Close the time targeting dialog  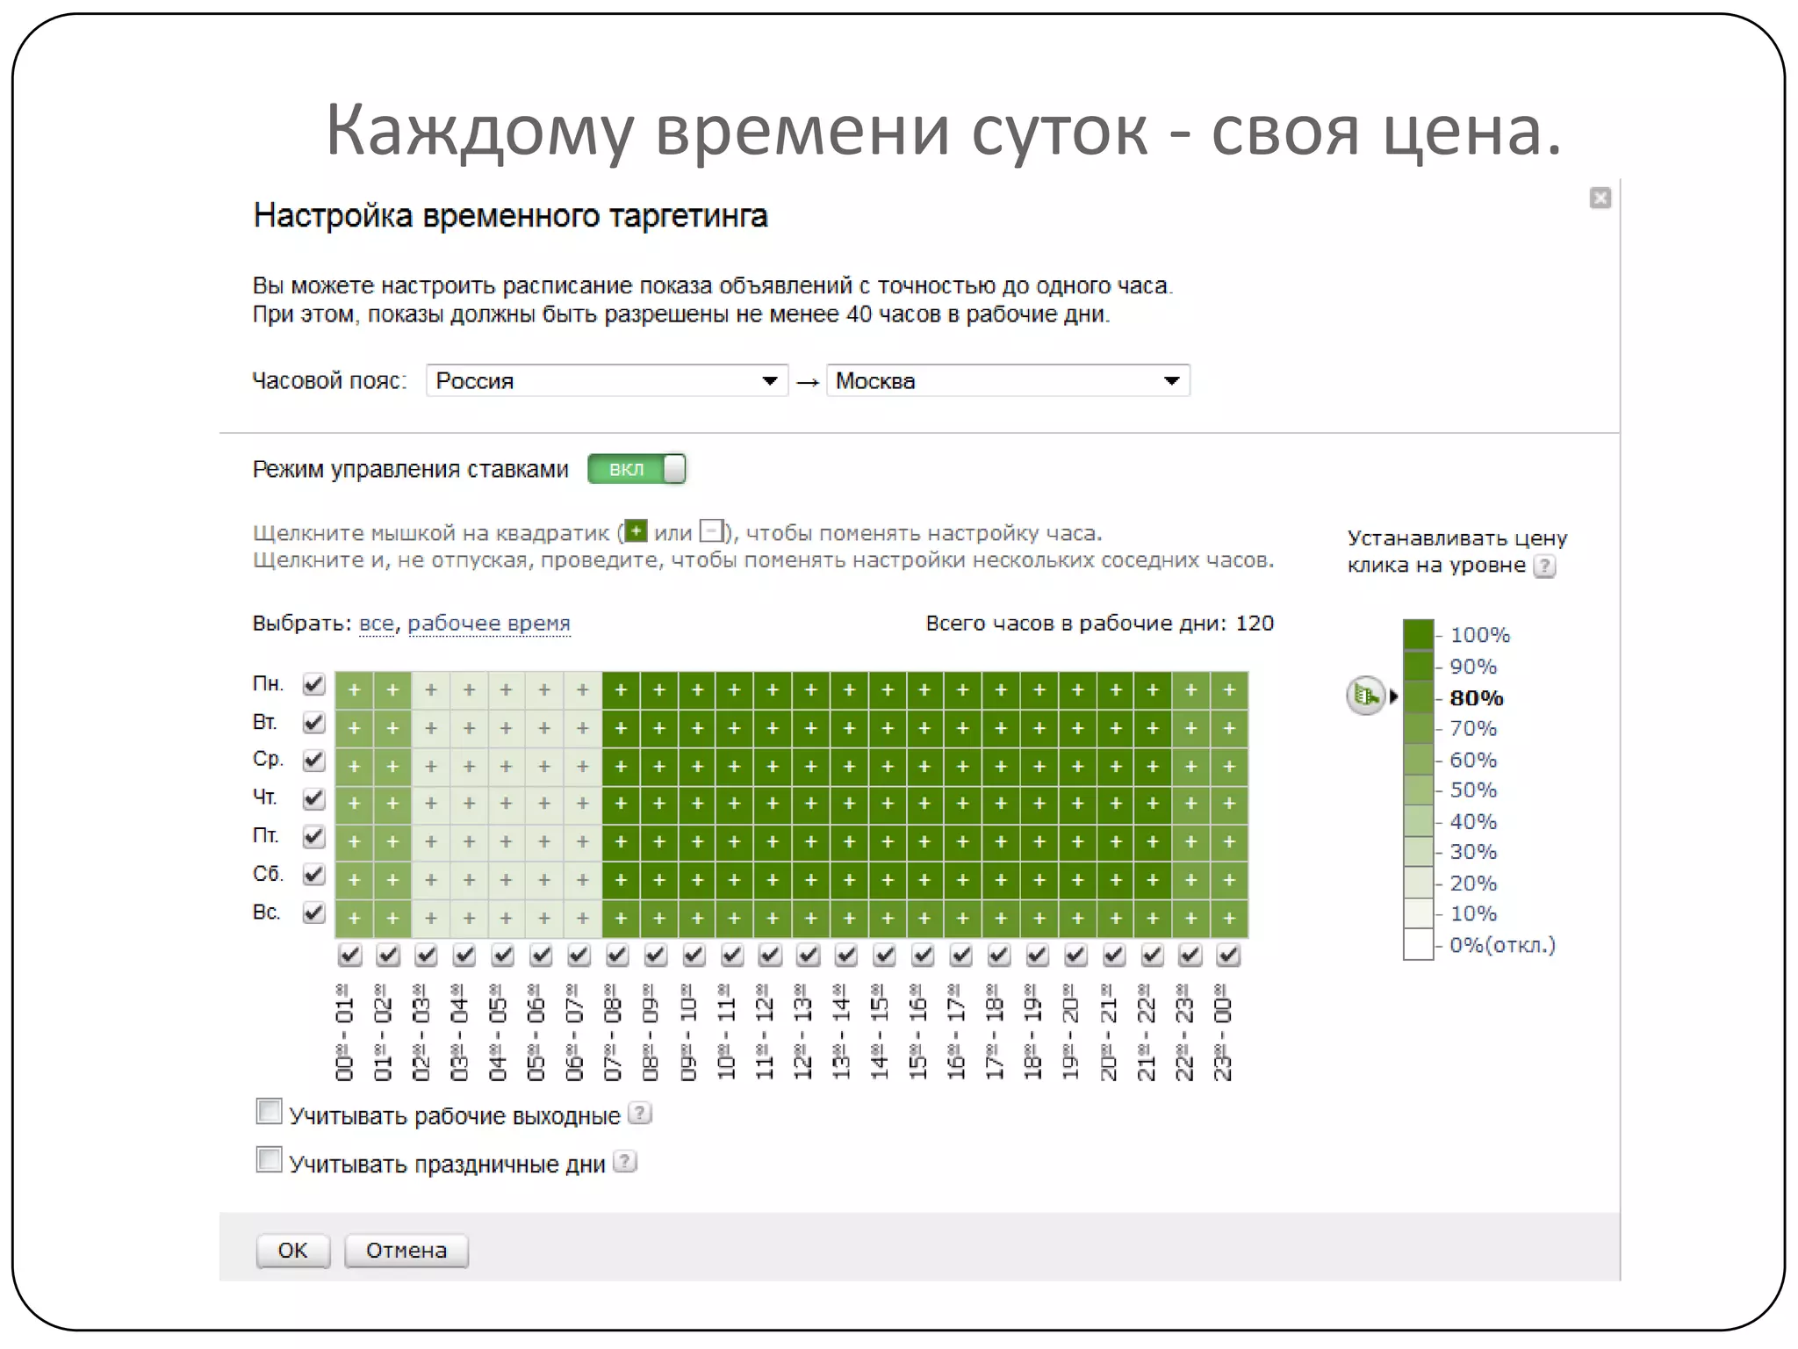1600,198
